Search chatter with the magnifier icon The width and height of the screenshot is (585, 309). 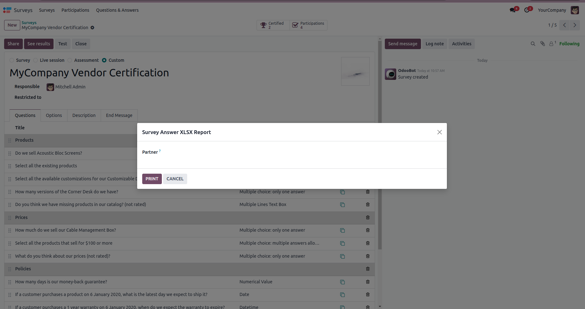pos(533,44)
